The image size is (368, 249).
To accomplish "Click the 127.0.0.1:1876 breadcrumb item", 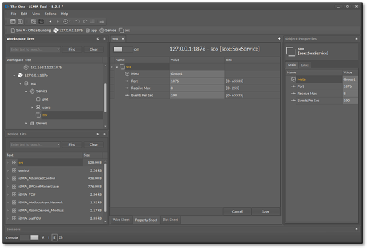I will click(x=68, y=31).
